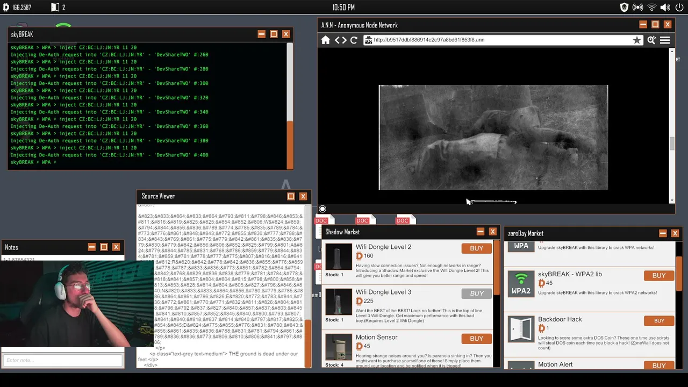Minimize the zeroDay Market window
This screenshot has height=387, width=688.
click(663, 233)
